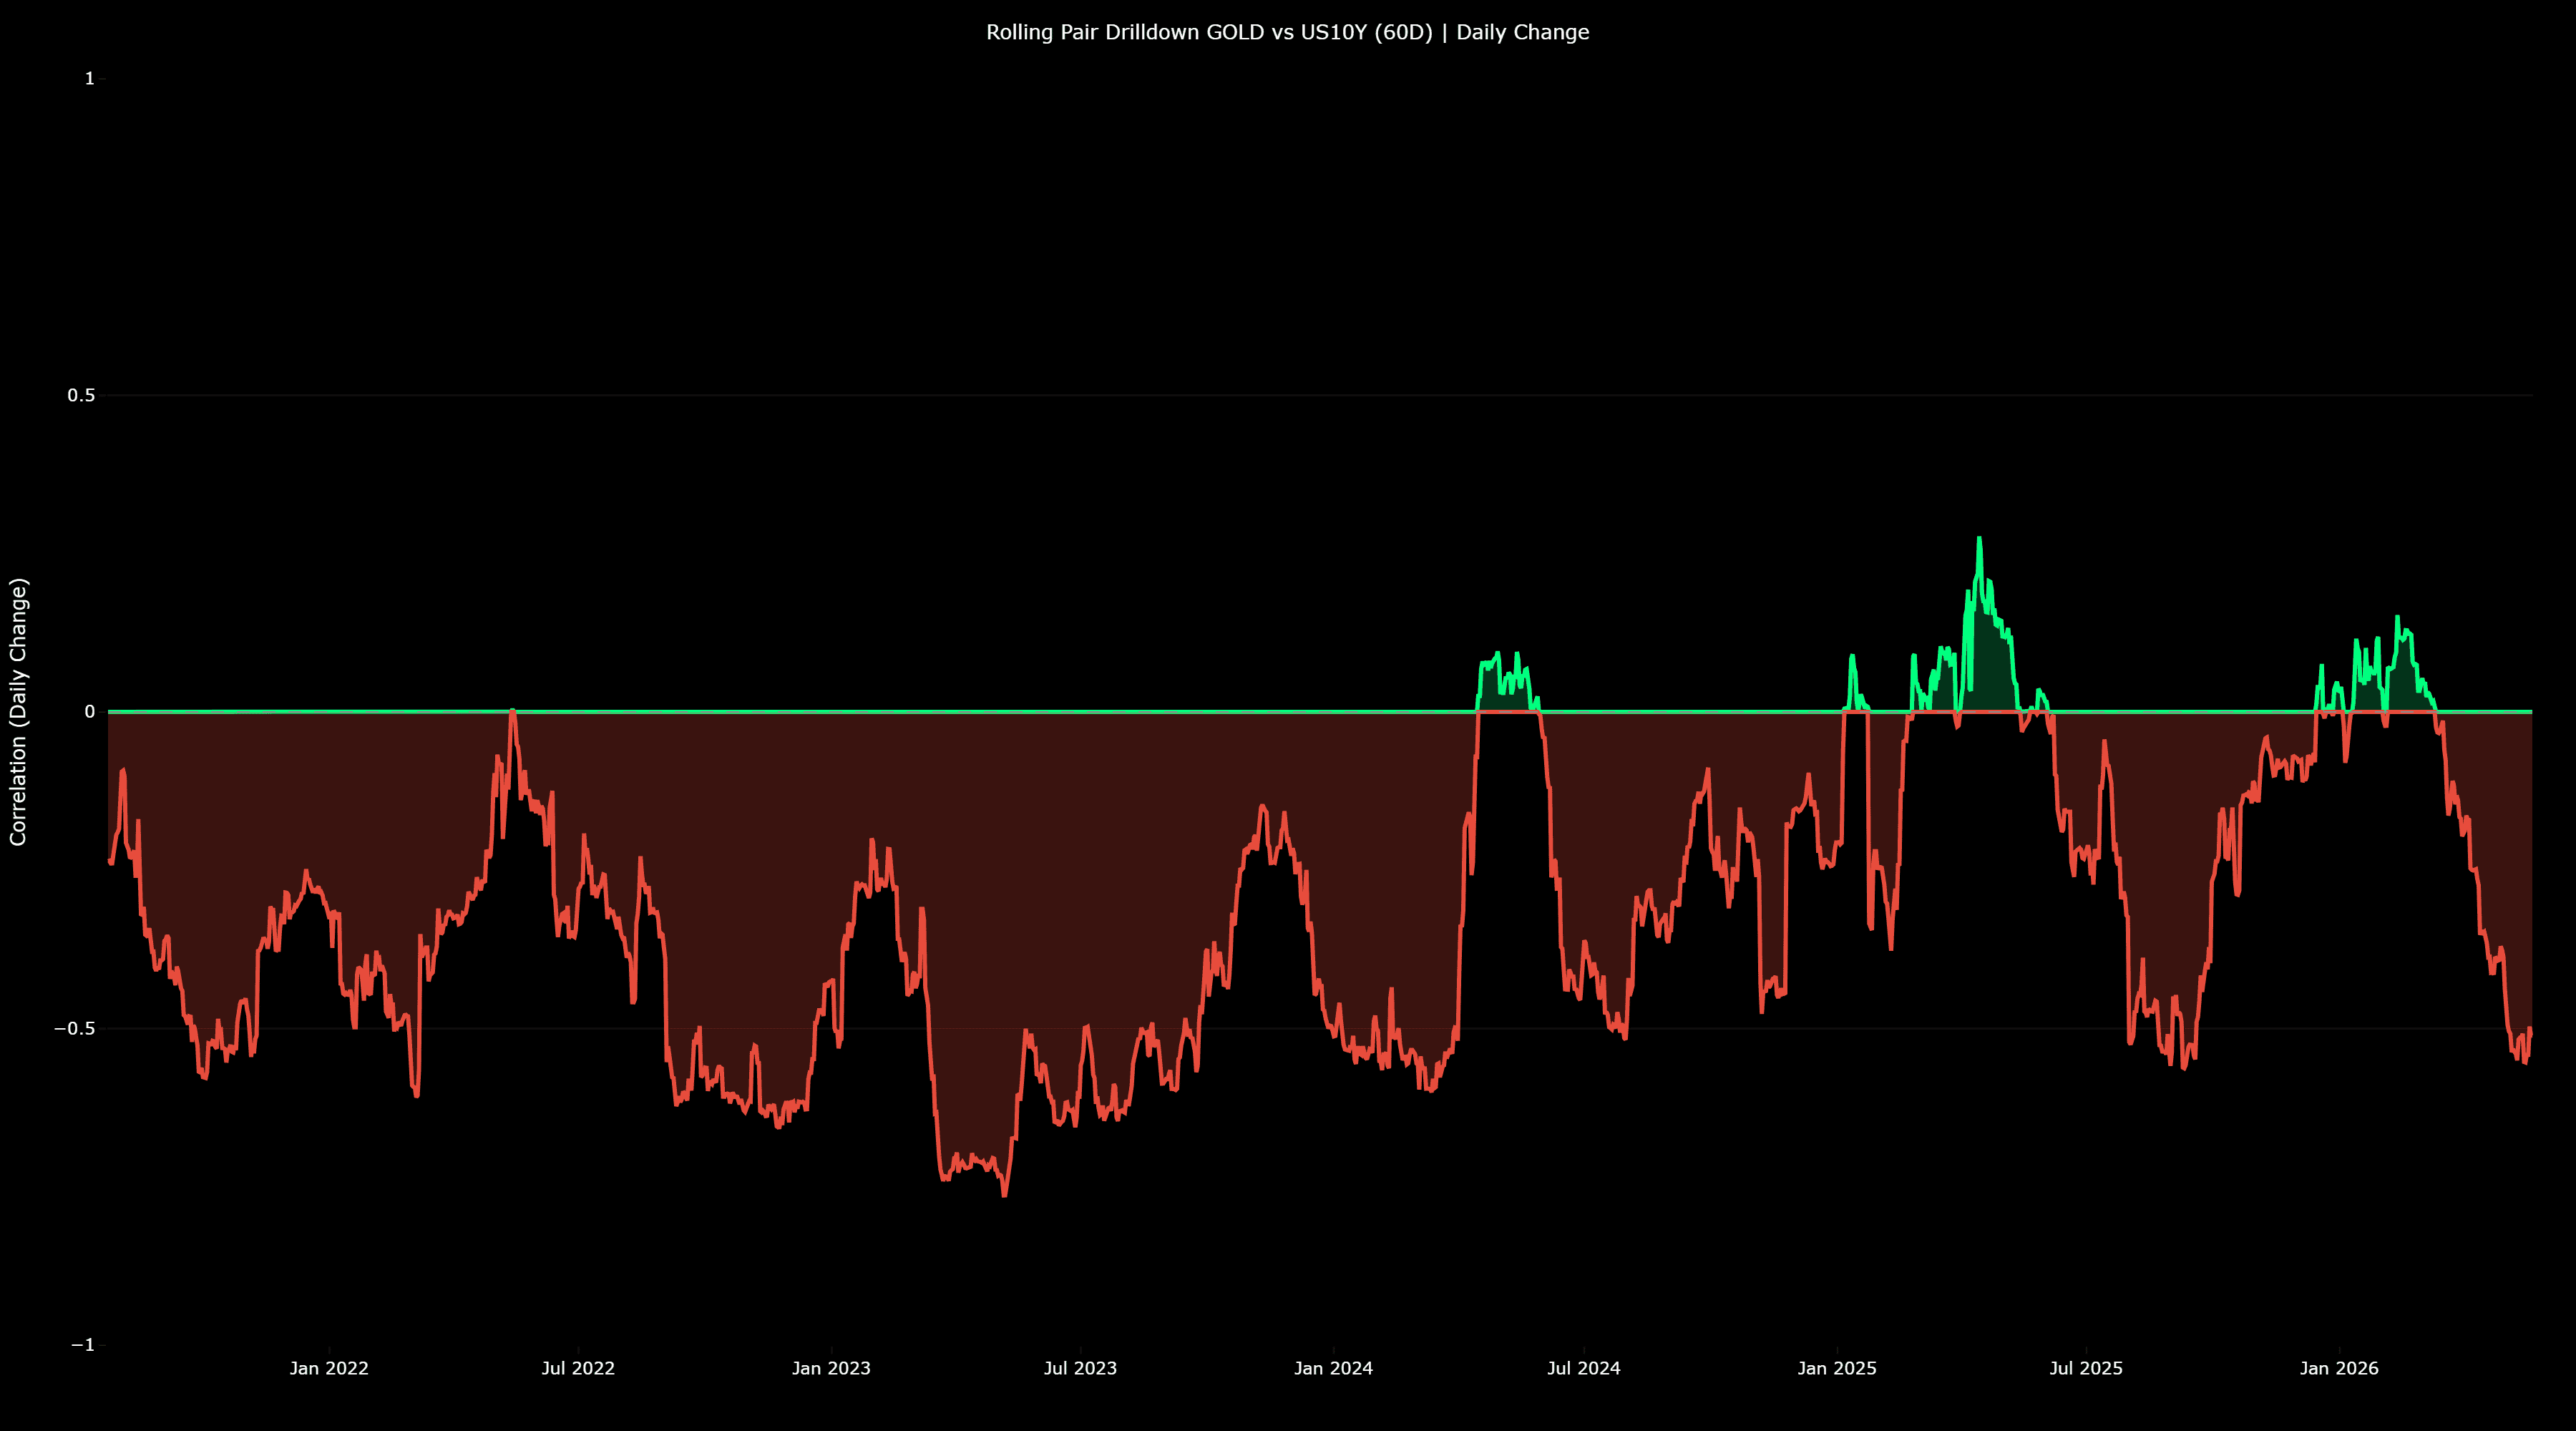Pick the 'Jan 2023' x-axis label
Screen dimensions: 2576x1431
point(831,1368)
